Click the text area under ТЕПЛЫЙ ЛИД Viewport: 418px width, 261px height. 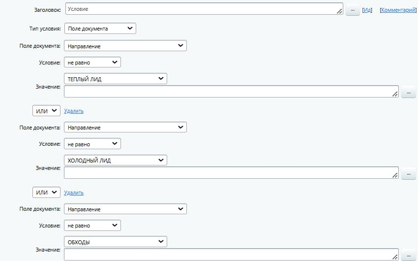point(231,92)
